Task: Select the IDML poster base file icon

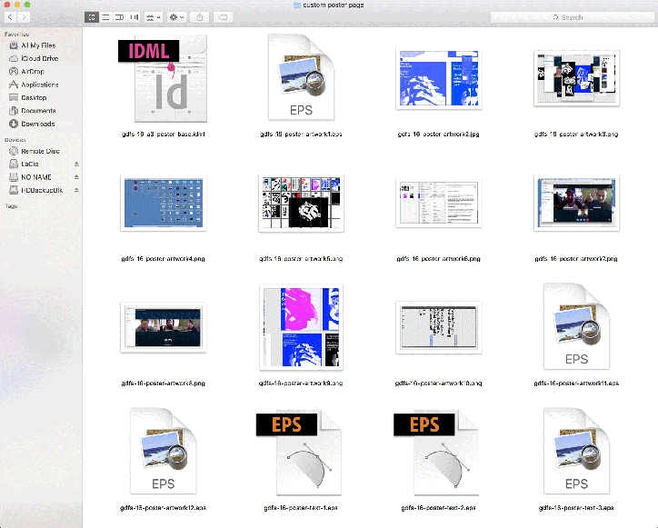Action: tap(164, 78)
